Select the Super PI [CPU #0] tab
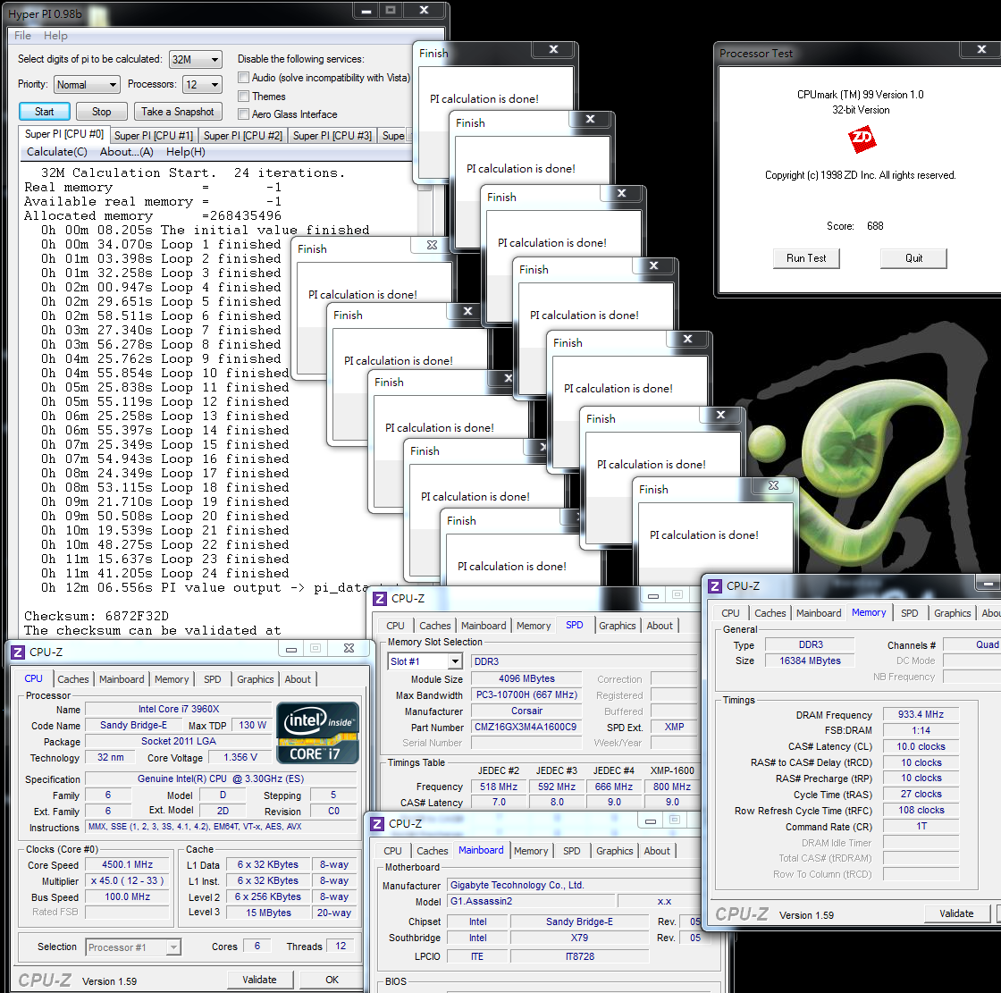Viewport: 1001px width, 993px height. pos(63,134)
